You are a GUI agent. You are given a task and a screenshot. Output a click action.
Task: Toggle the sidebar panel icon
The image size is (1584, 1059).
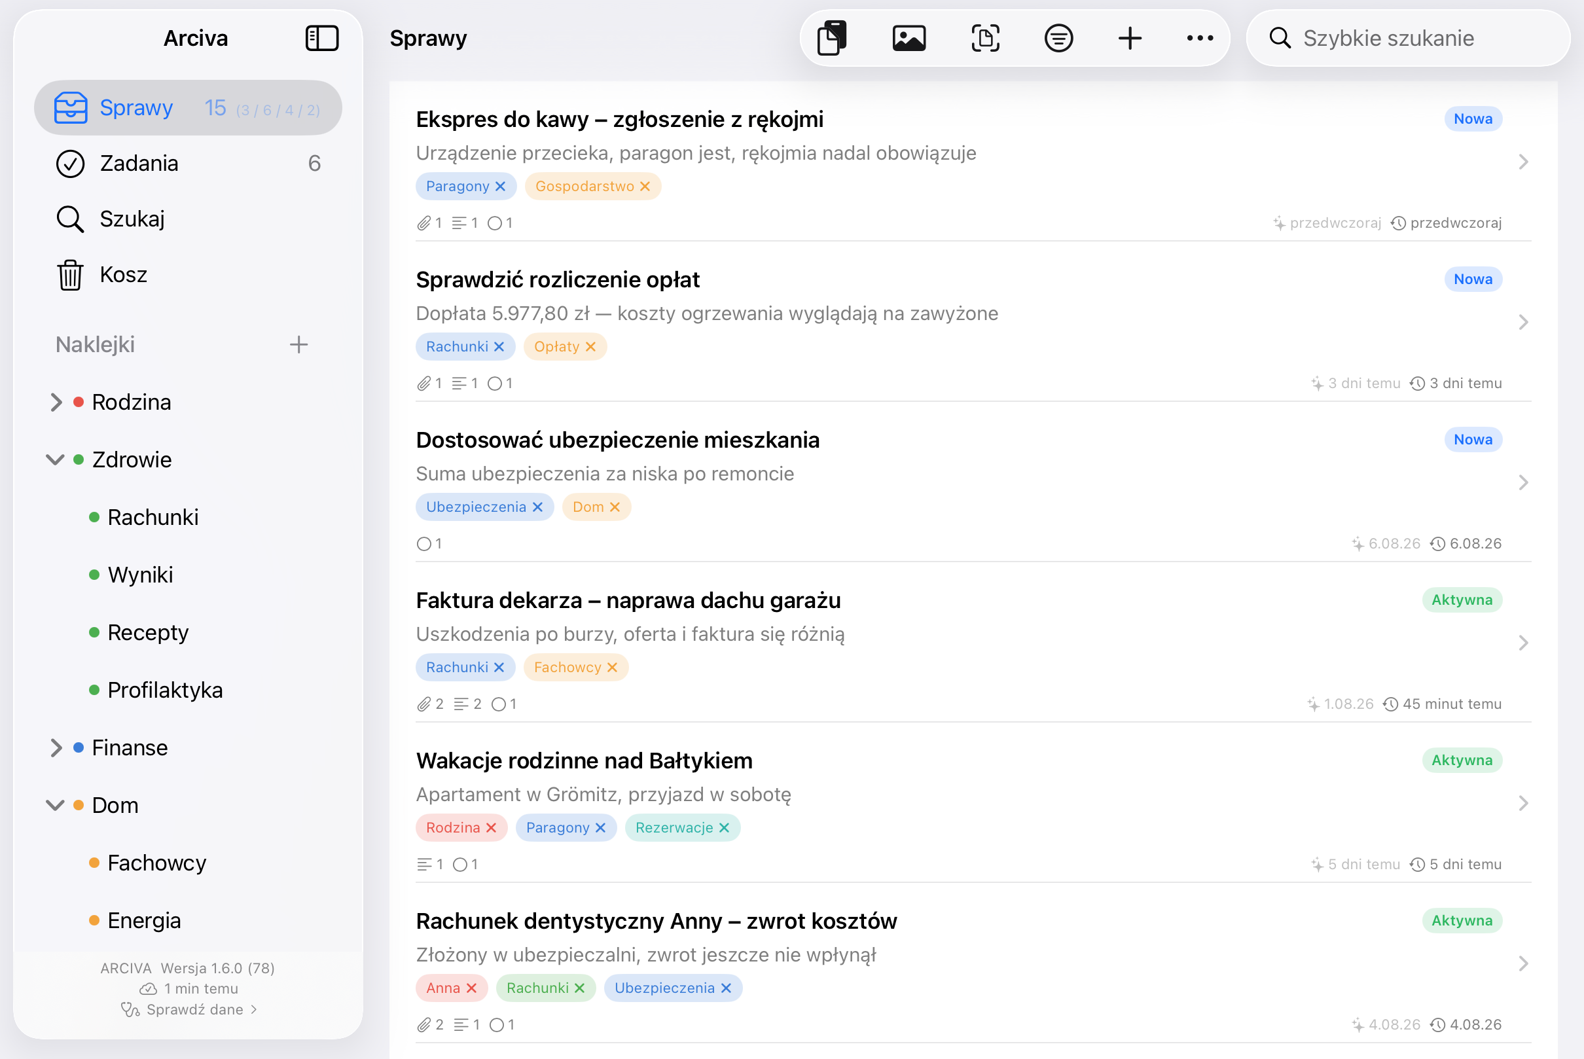321,39
